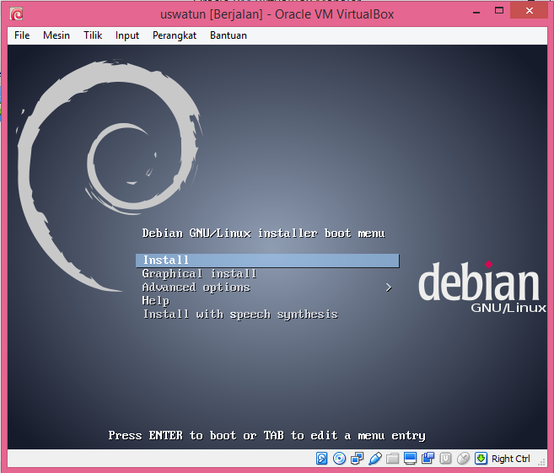Open the Perangkat menu
The image size is (554, 473).
pyautogui.click(x=175, y=35)
